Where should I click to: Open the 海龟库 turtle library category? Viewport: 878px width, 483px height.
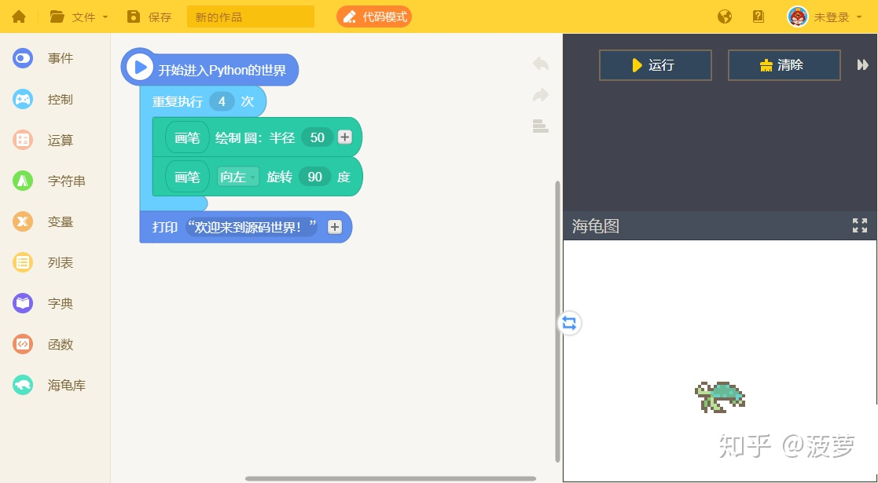pos(50,385)
